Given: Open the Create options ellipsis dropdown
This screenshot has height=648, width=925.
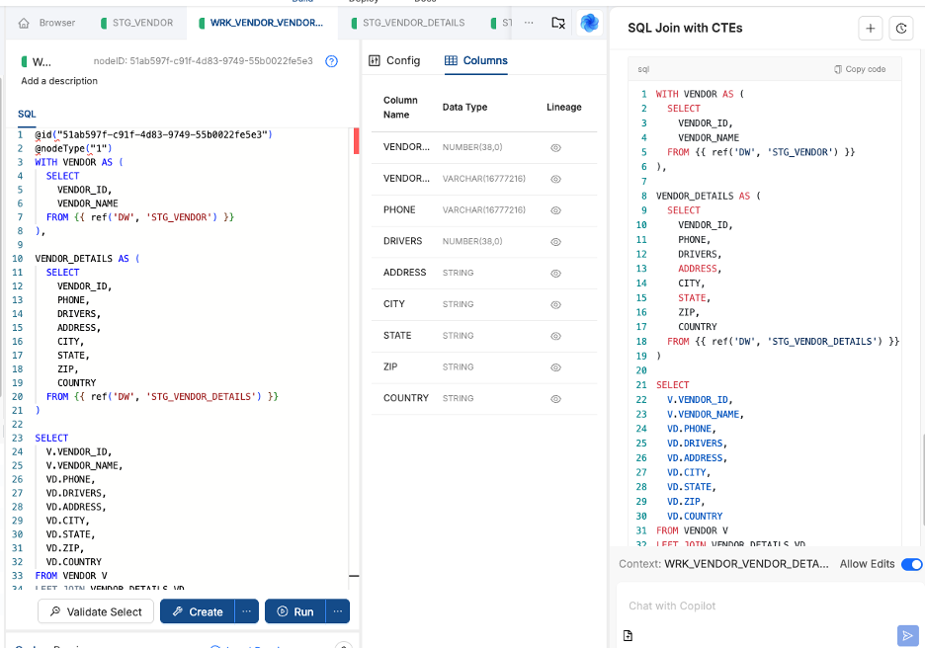Looking at the screenshot, I should 247,611.
